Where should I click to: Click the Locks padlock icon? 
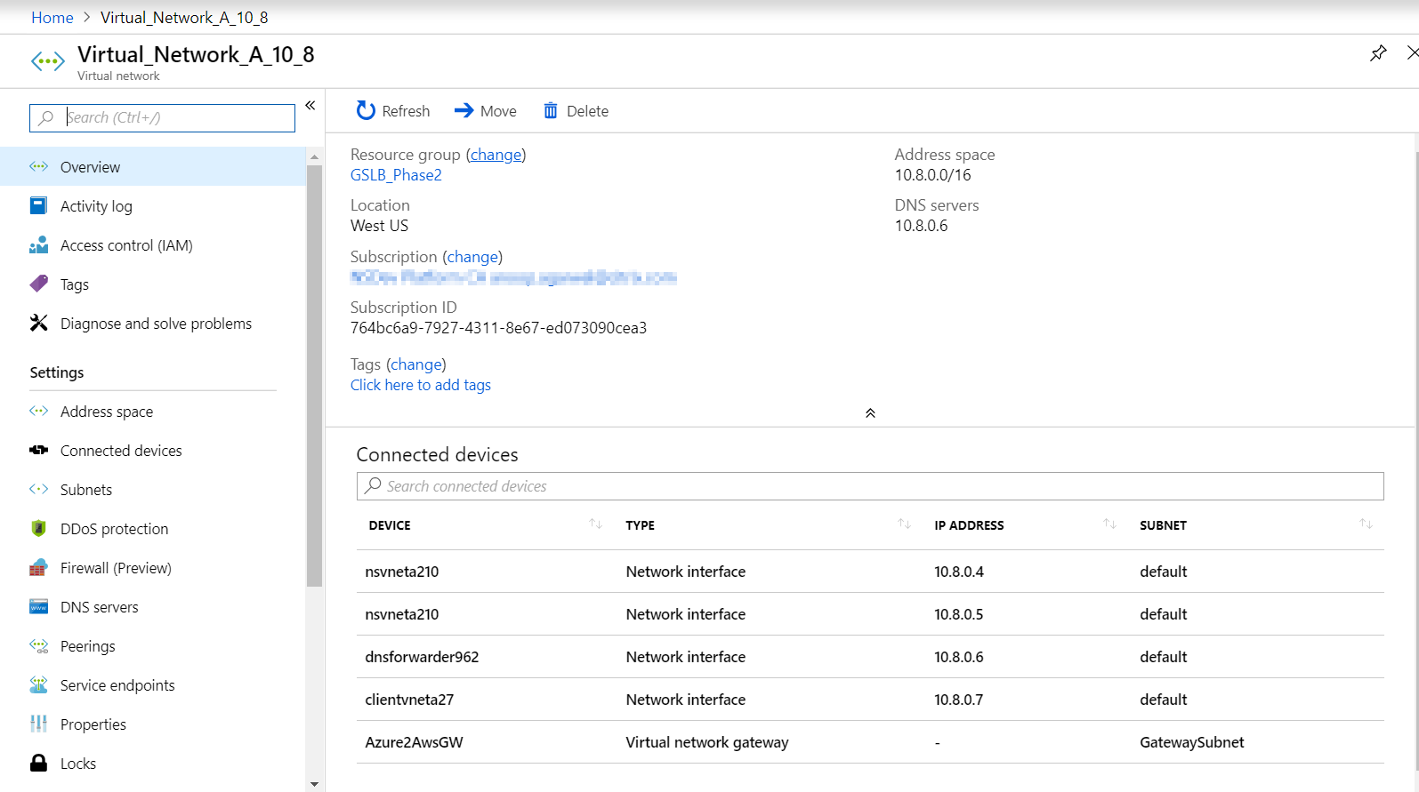38,764
